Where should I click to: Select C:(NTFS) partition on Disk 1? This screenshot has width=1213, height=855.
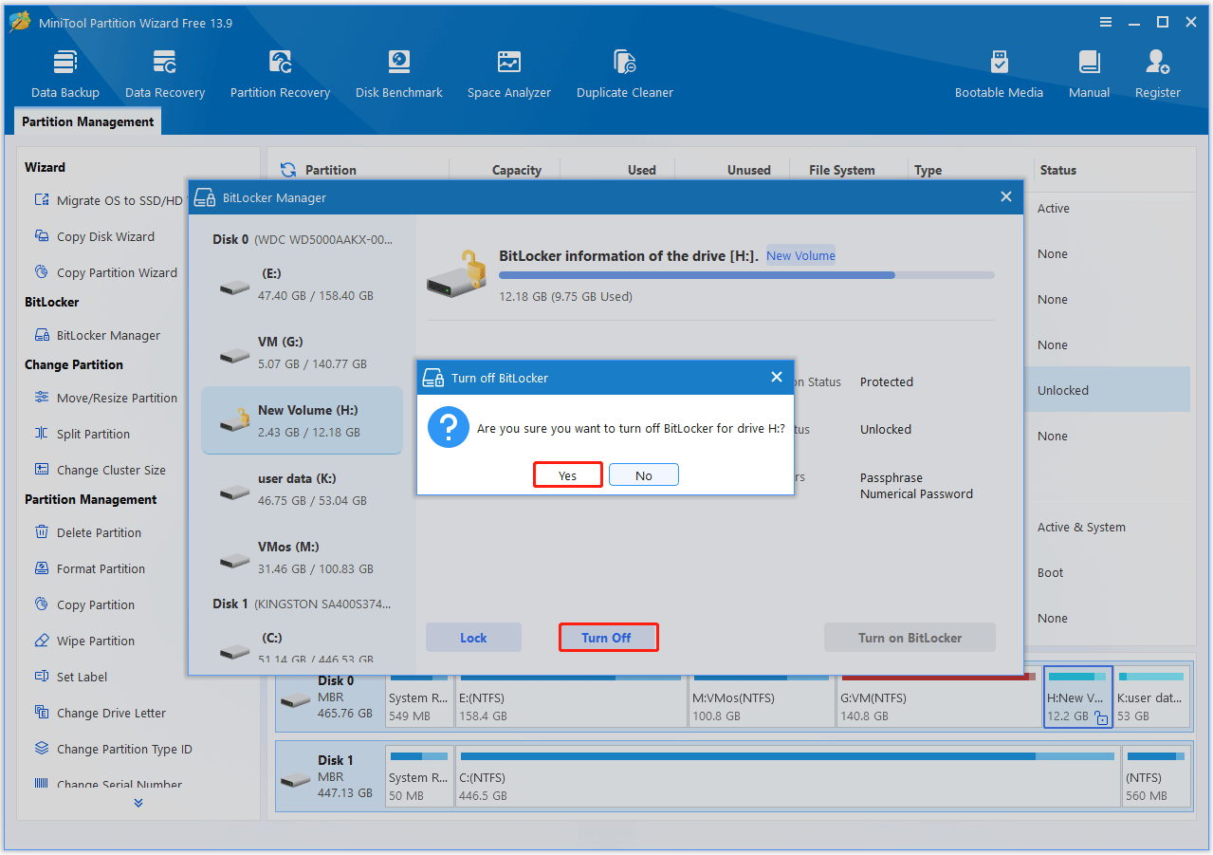(787, 777)
